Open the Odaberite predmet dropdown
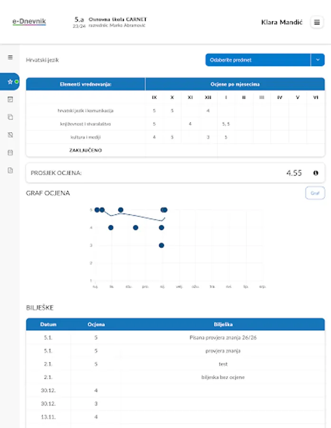Screen dimensions: 331x428 coord(258,60)
